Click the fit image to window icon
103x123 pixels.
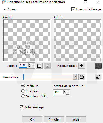pyautogui.click(x=39, y=66)
